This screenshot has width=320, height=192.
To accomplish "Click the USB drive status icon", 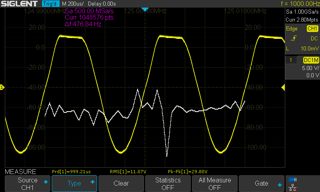I will 293,180.
